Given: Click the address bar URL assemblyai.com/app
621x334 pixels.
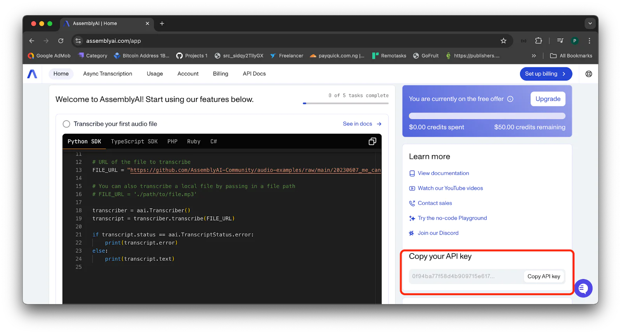Looking at the screenshot, I should coord(113,41).
